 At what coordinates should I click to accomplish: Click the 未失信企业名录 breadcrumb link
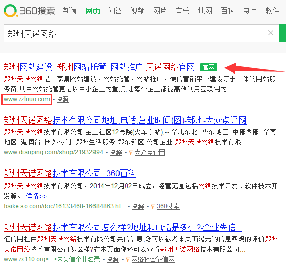79,259
